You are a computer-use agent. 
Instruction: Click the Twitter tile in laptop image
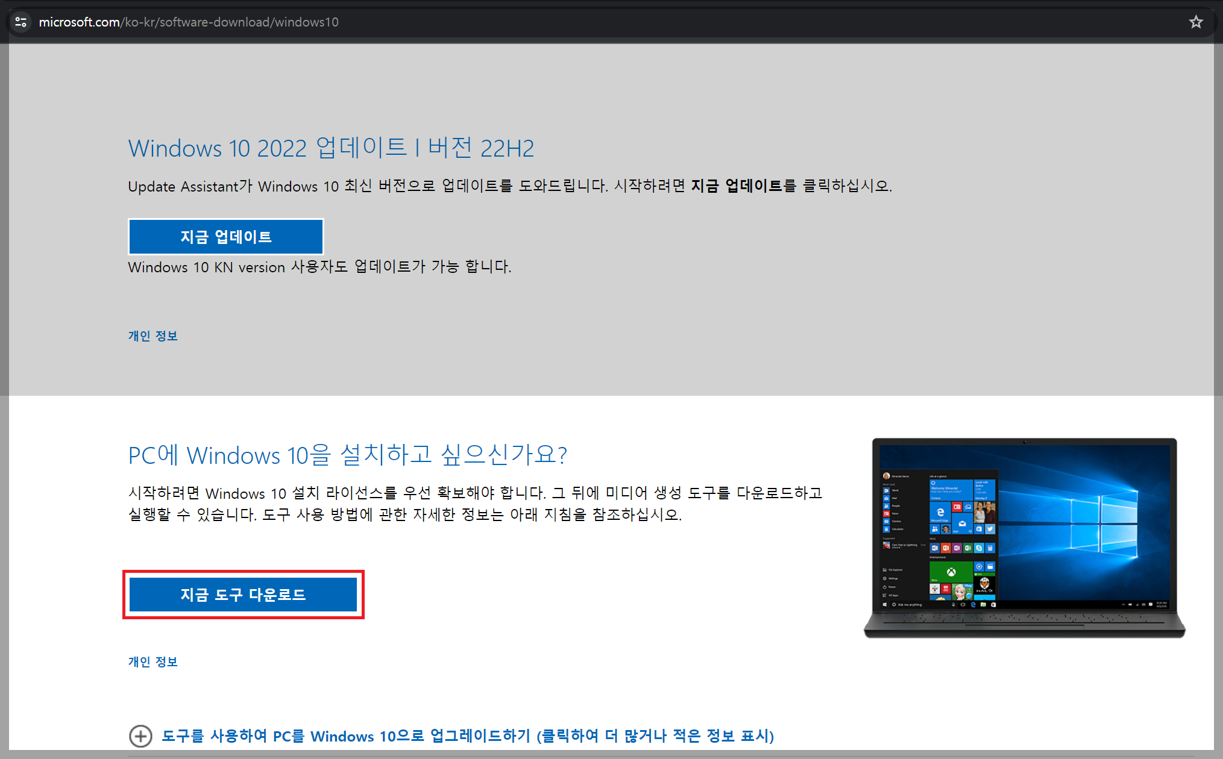[x=990, y=529]
